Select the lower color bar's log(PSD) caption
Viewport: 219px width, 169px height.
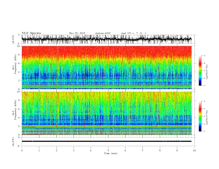207,117
